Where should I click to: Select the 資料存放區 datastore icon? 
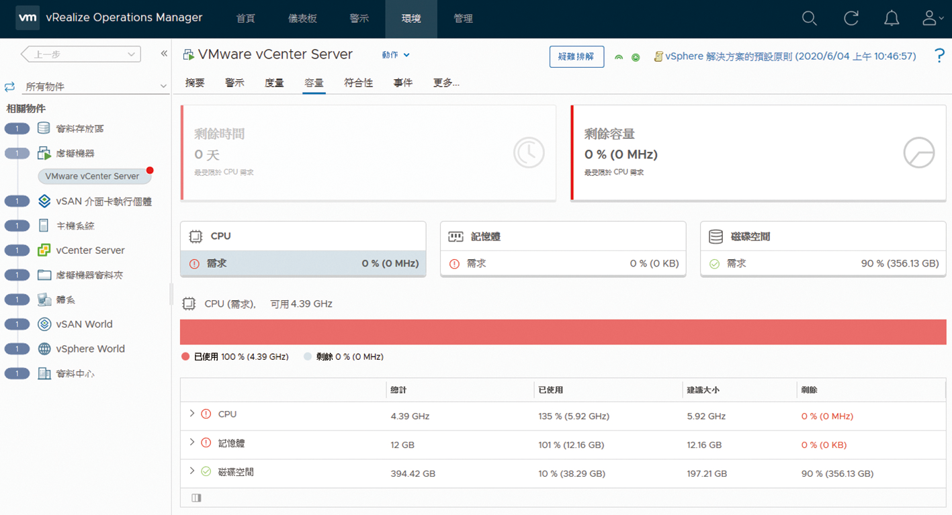tap(44, 128)
